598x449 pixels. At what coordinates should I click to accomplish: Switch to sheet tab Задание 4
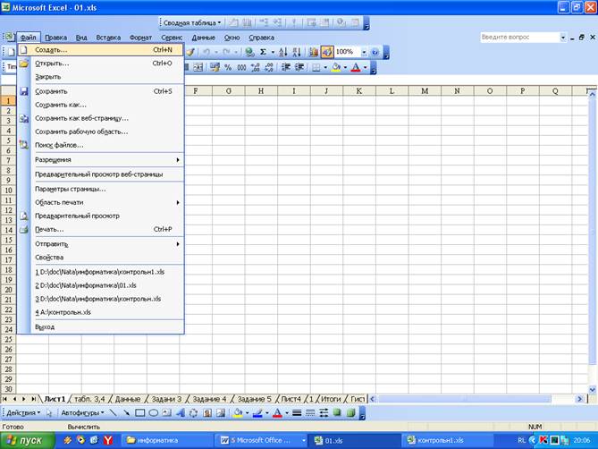[x=209, y=399]
